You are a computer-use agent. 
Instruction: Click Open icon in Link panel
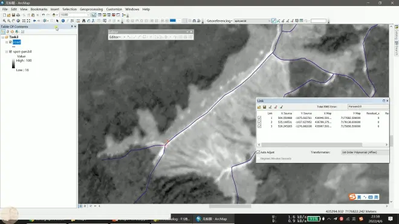(259, 107)
